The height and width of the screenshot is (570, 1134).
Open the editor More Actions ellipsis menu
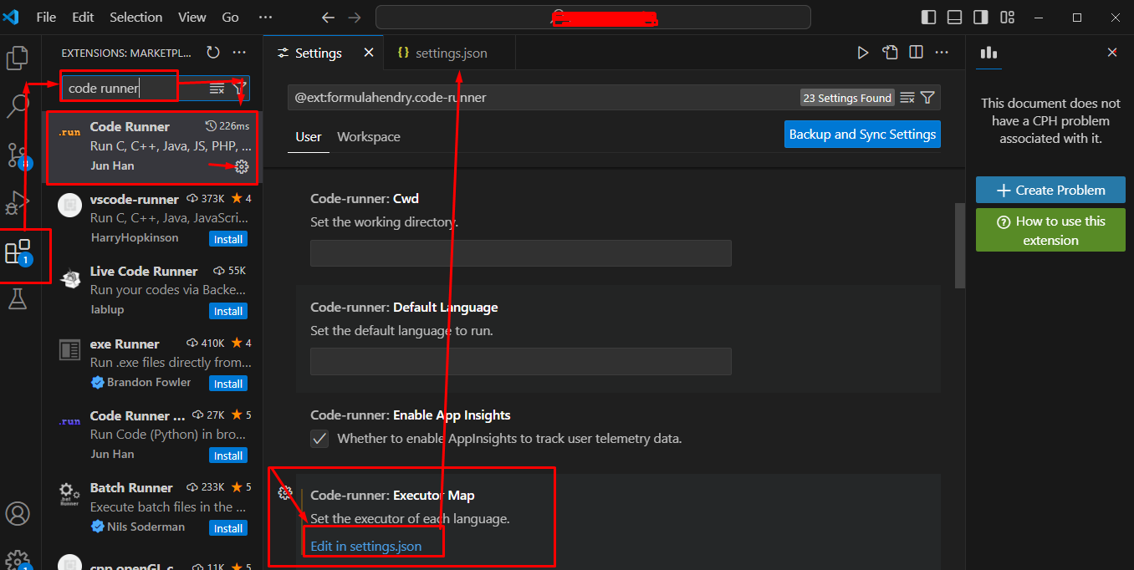pyautogui.click(x=942, y=52)
